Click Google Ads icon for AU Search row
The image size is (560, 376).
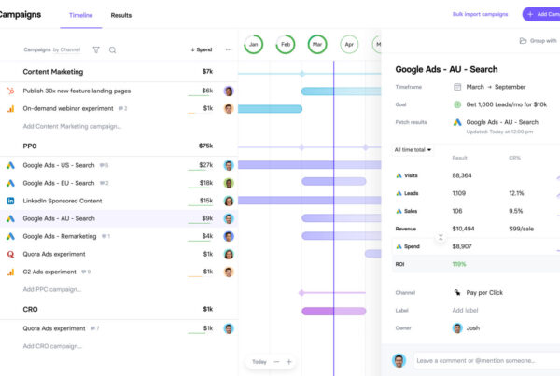[x=10, y=218]
